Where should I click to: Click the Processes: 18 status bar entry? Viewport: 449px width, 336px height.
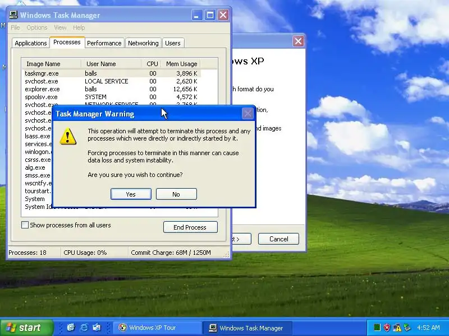pos(28,253)
